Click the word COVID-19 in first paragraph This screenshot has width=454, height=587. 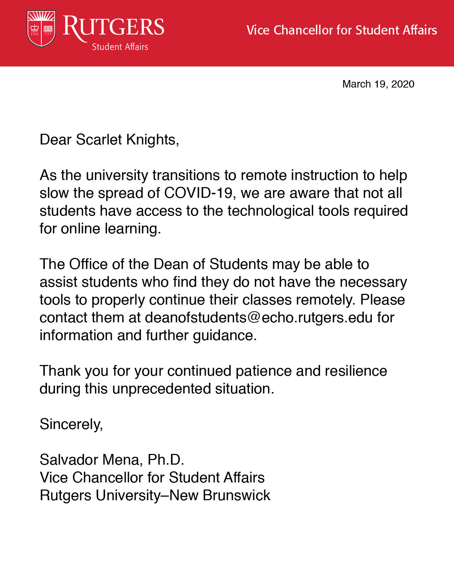pos(198,193)
